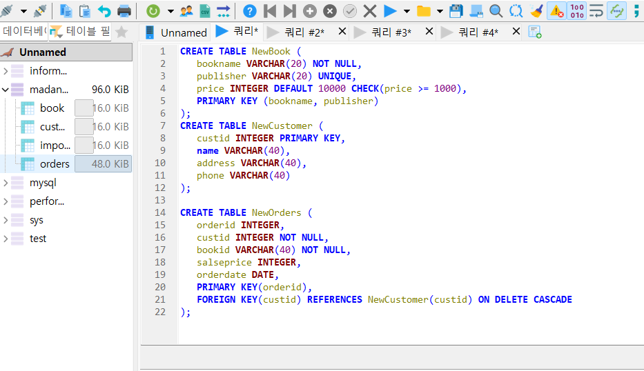Collapse the madan... database node
Image resolution: width=644 pixels, height=371 pixels.
(6, 90)
